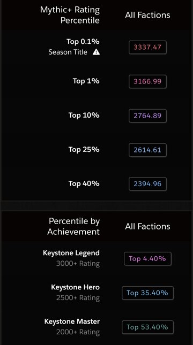Click the Season Title text
Image resolution: width=193 pixels, height=345 pixels.
(68, 52)
